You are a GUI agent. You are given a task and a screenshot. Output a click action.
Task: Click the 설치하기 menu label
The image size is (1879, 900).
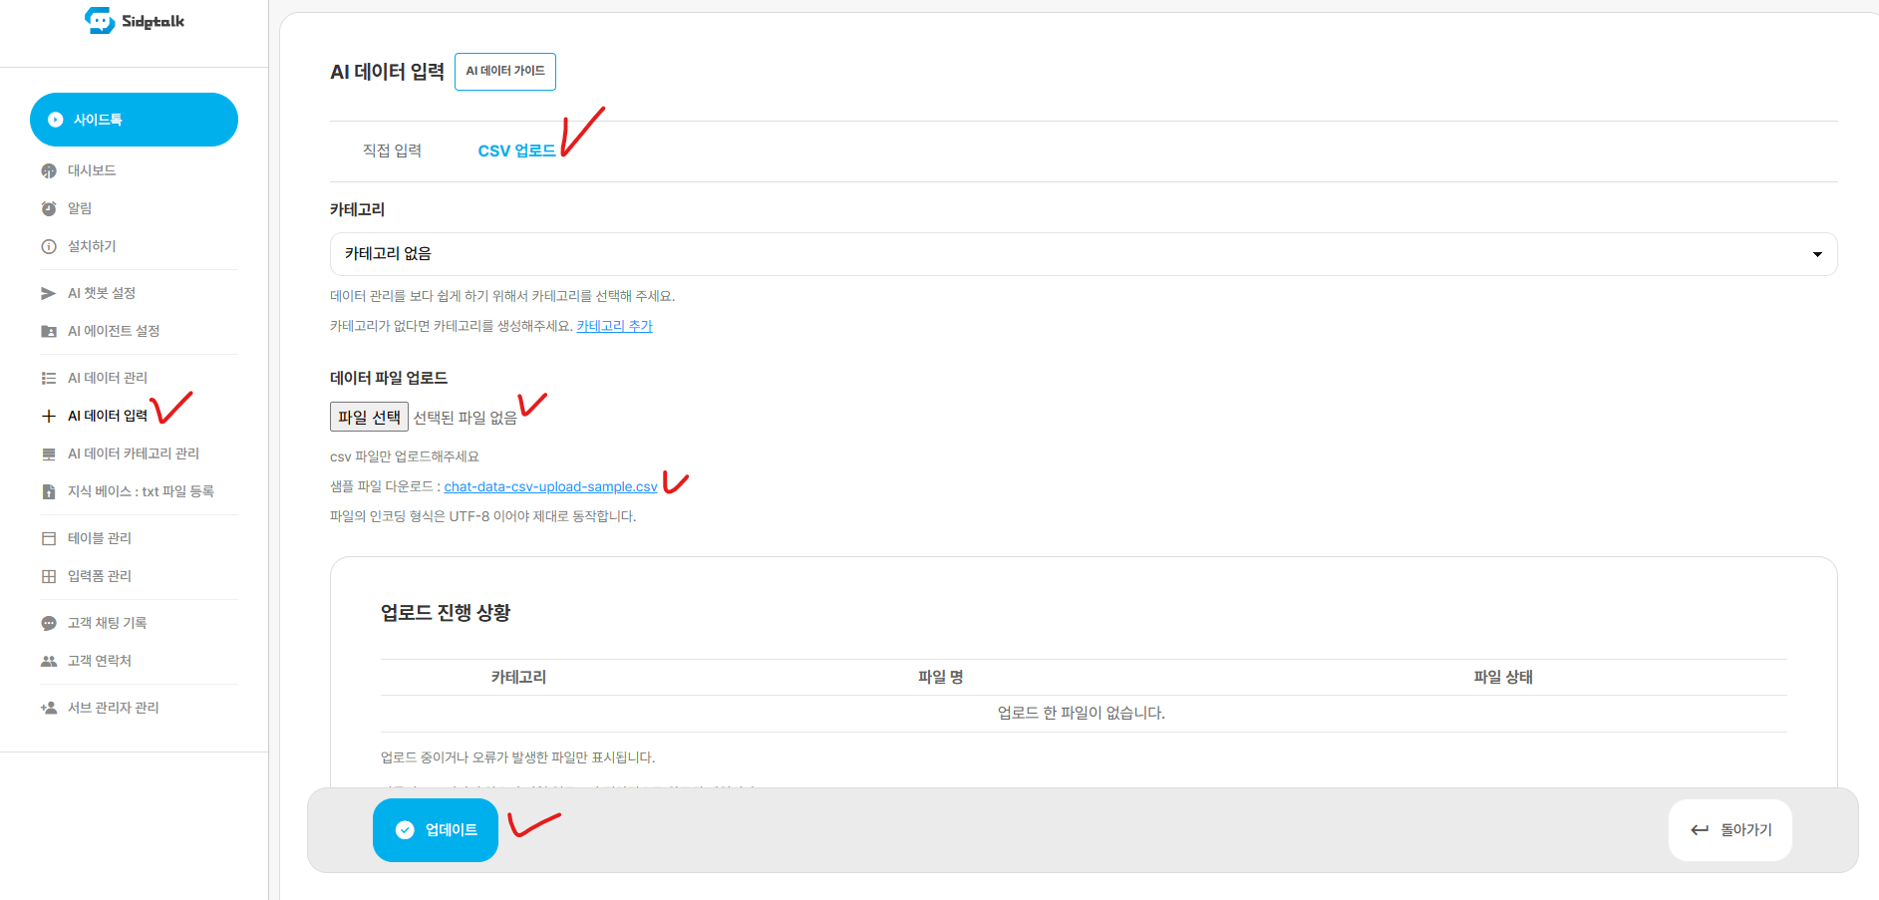pyautogui.click(x=92, y=246)
